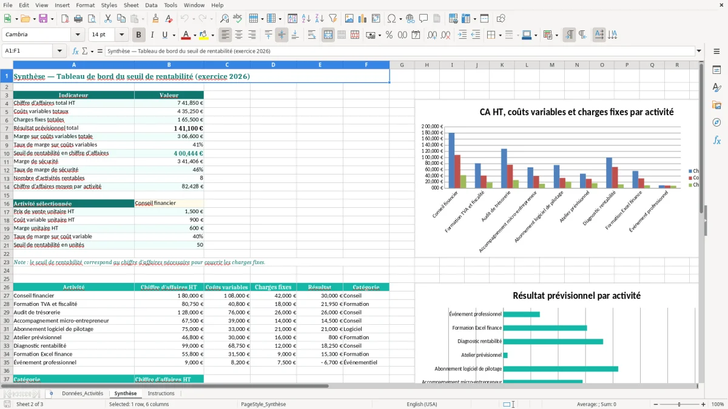Click Increase Indent icon
Screen dimensions: 728x409
coord(462,35)
